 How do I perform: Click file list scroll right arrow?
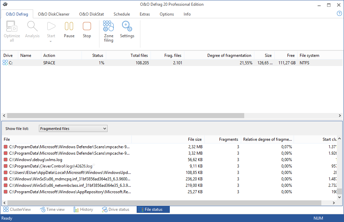point(334,203)
